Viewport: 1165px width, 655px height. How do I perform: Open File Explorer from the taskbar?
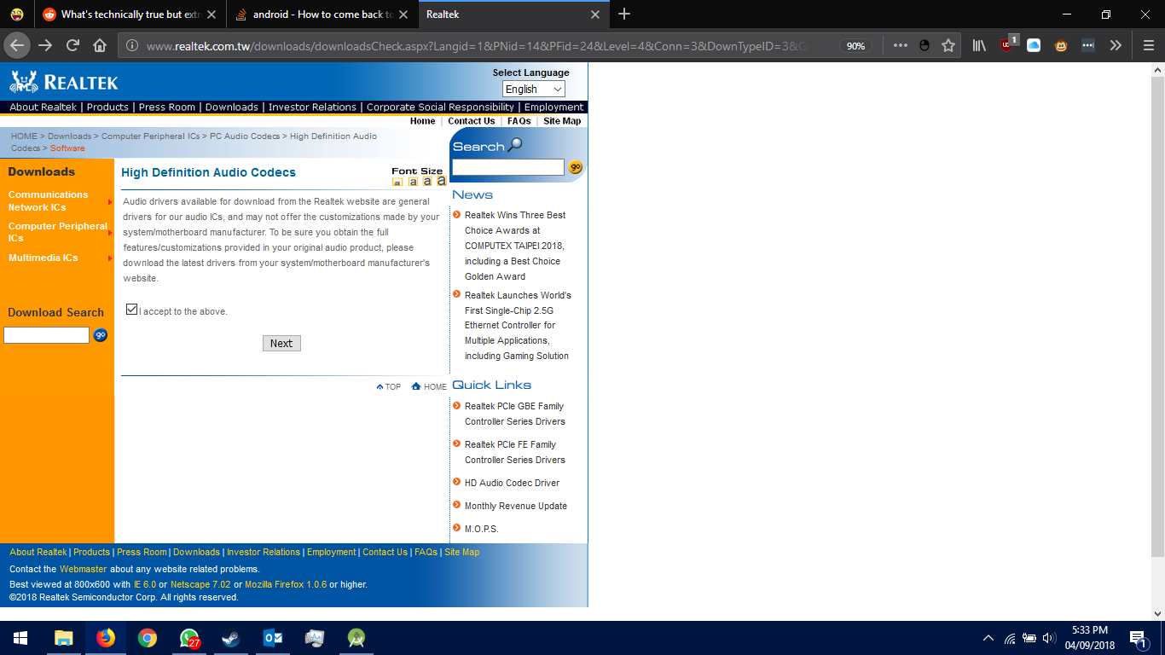click(x=64, y=638)
